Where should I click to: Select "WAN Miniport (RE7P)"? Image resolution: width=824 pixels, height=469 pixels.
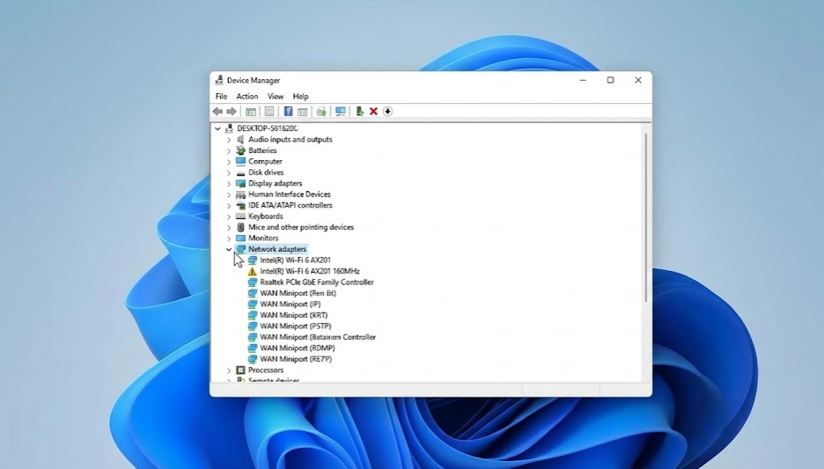click(x=296, y=359)
